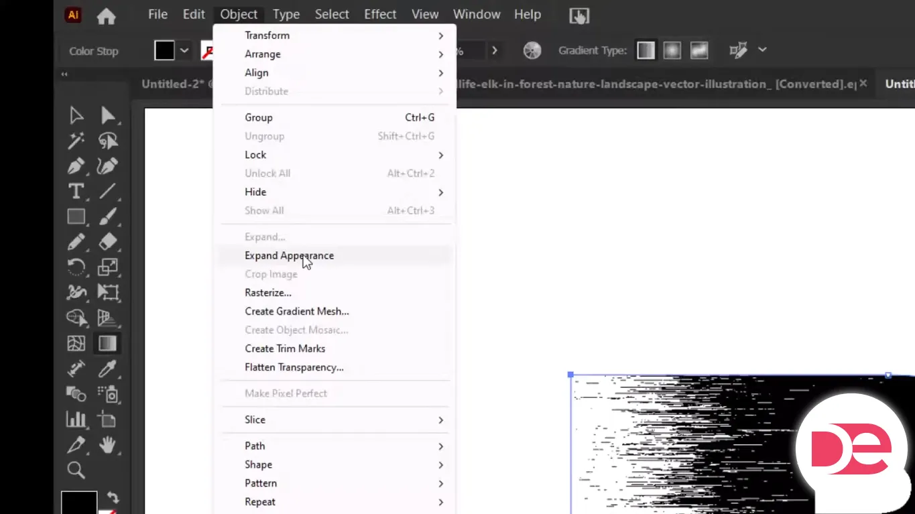Select the Hand tool
Screen dimensions: 915x514
[108, 445]
